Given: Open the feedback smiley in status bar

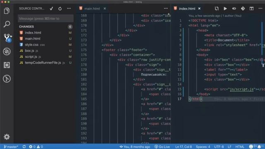Looking at the screenshot, I should click(x=251, y=147).
